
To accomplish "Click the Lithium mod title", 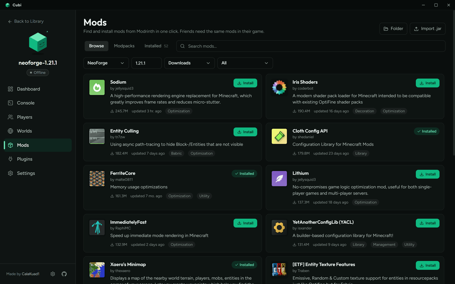I will click(300, 173).
